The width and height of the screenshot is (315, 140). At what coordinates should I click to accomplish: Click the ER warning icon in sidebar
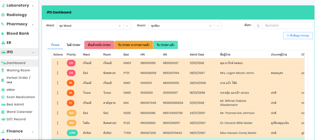pos(3,43)
